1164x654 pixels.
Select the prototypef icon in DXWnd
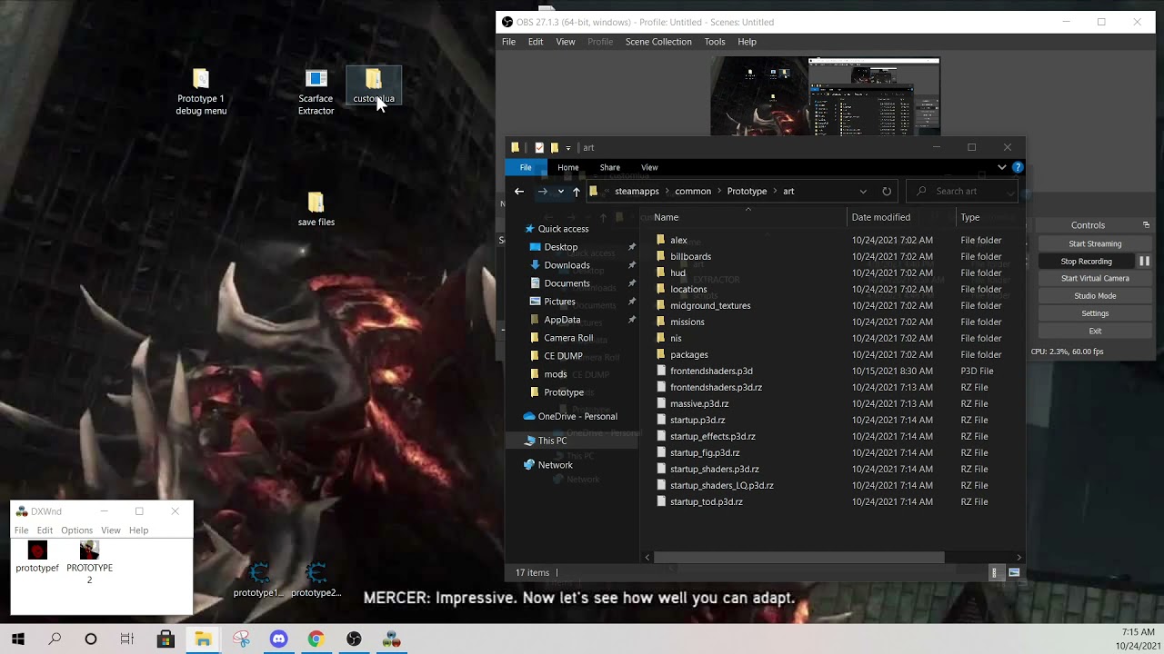[x=37, y=557]
